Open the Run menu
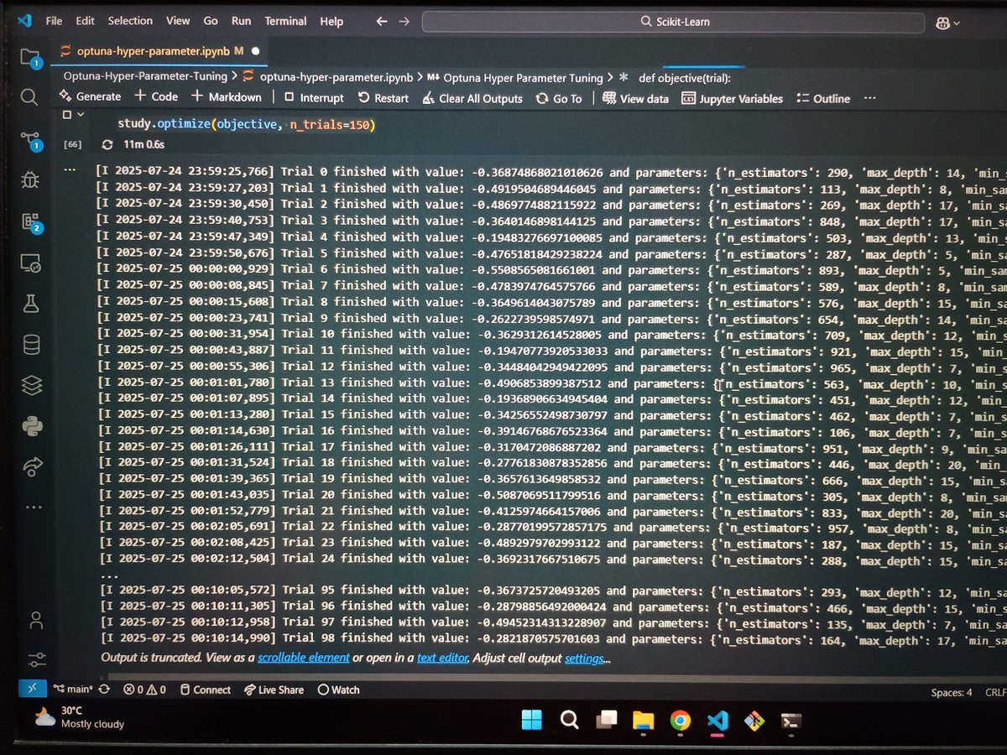 [x=241, y=21]
